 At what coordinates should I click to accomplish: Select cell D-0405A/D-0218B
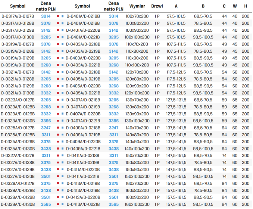[x=83, y=72]
